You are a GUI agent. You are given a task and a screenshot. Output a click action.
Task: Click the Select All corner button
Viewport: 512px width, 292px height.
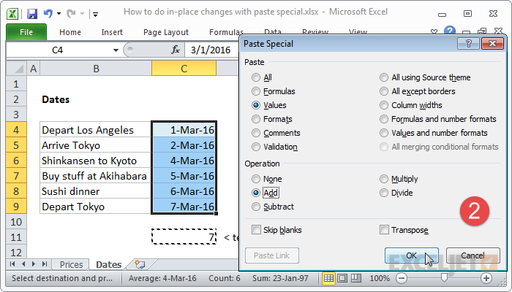[x=17, y=69]
